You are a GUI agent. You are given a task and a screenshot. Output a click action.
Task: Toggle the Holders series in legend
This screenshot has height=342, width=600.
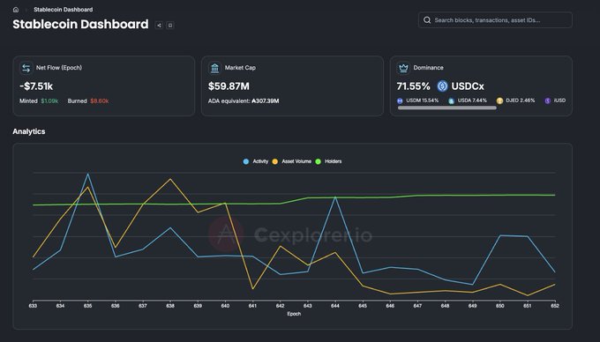tap(328, 161)
